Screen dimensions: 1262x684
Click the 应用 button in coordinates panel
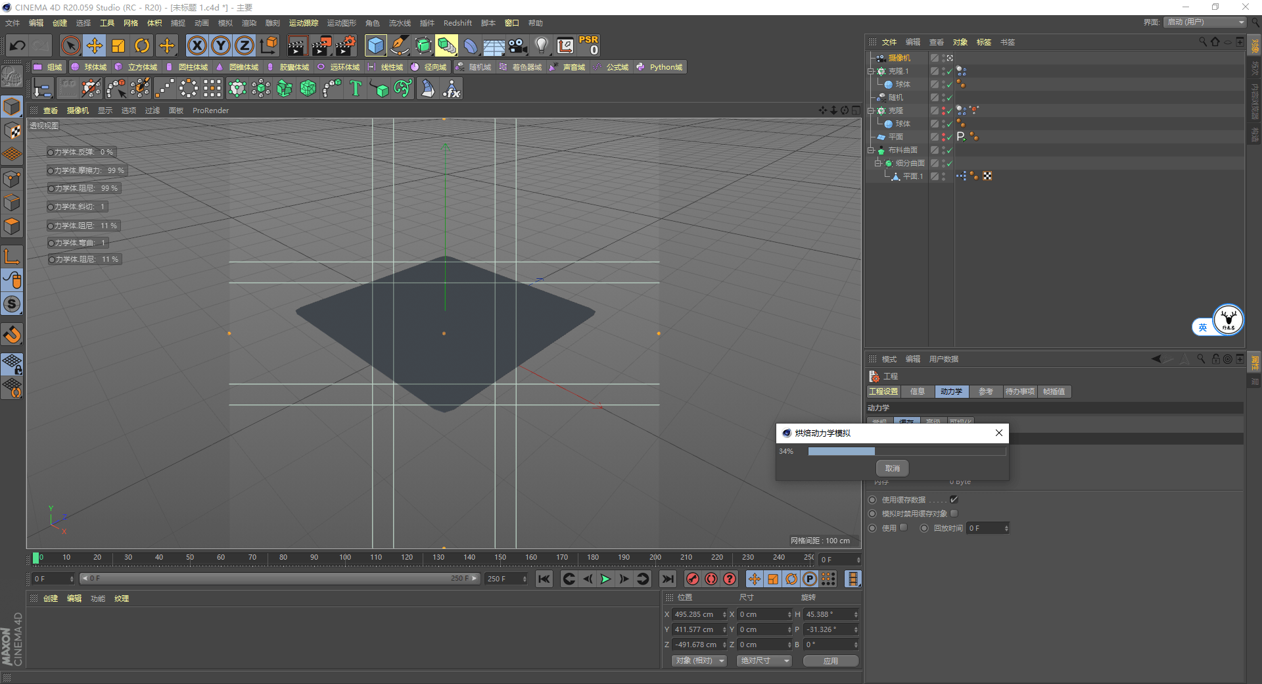click(x=830, y=660)
